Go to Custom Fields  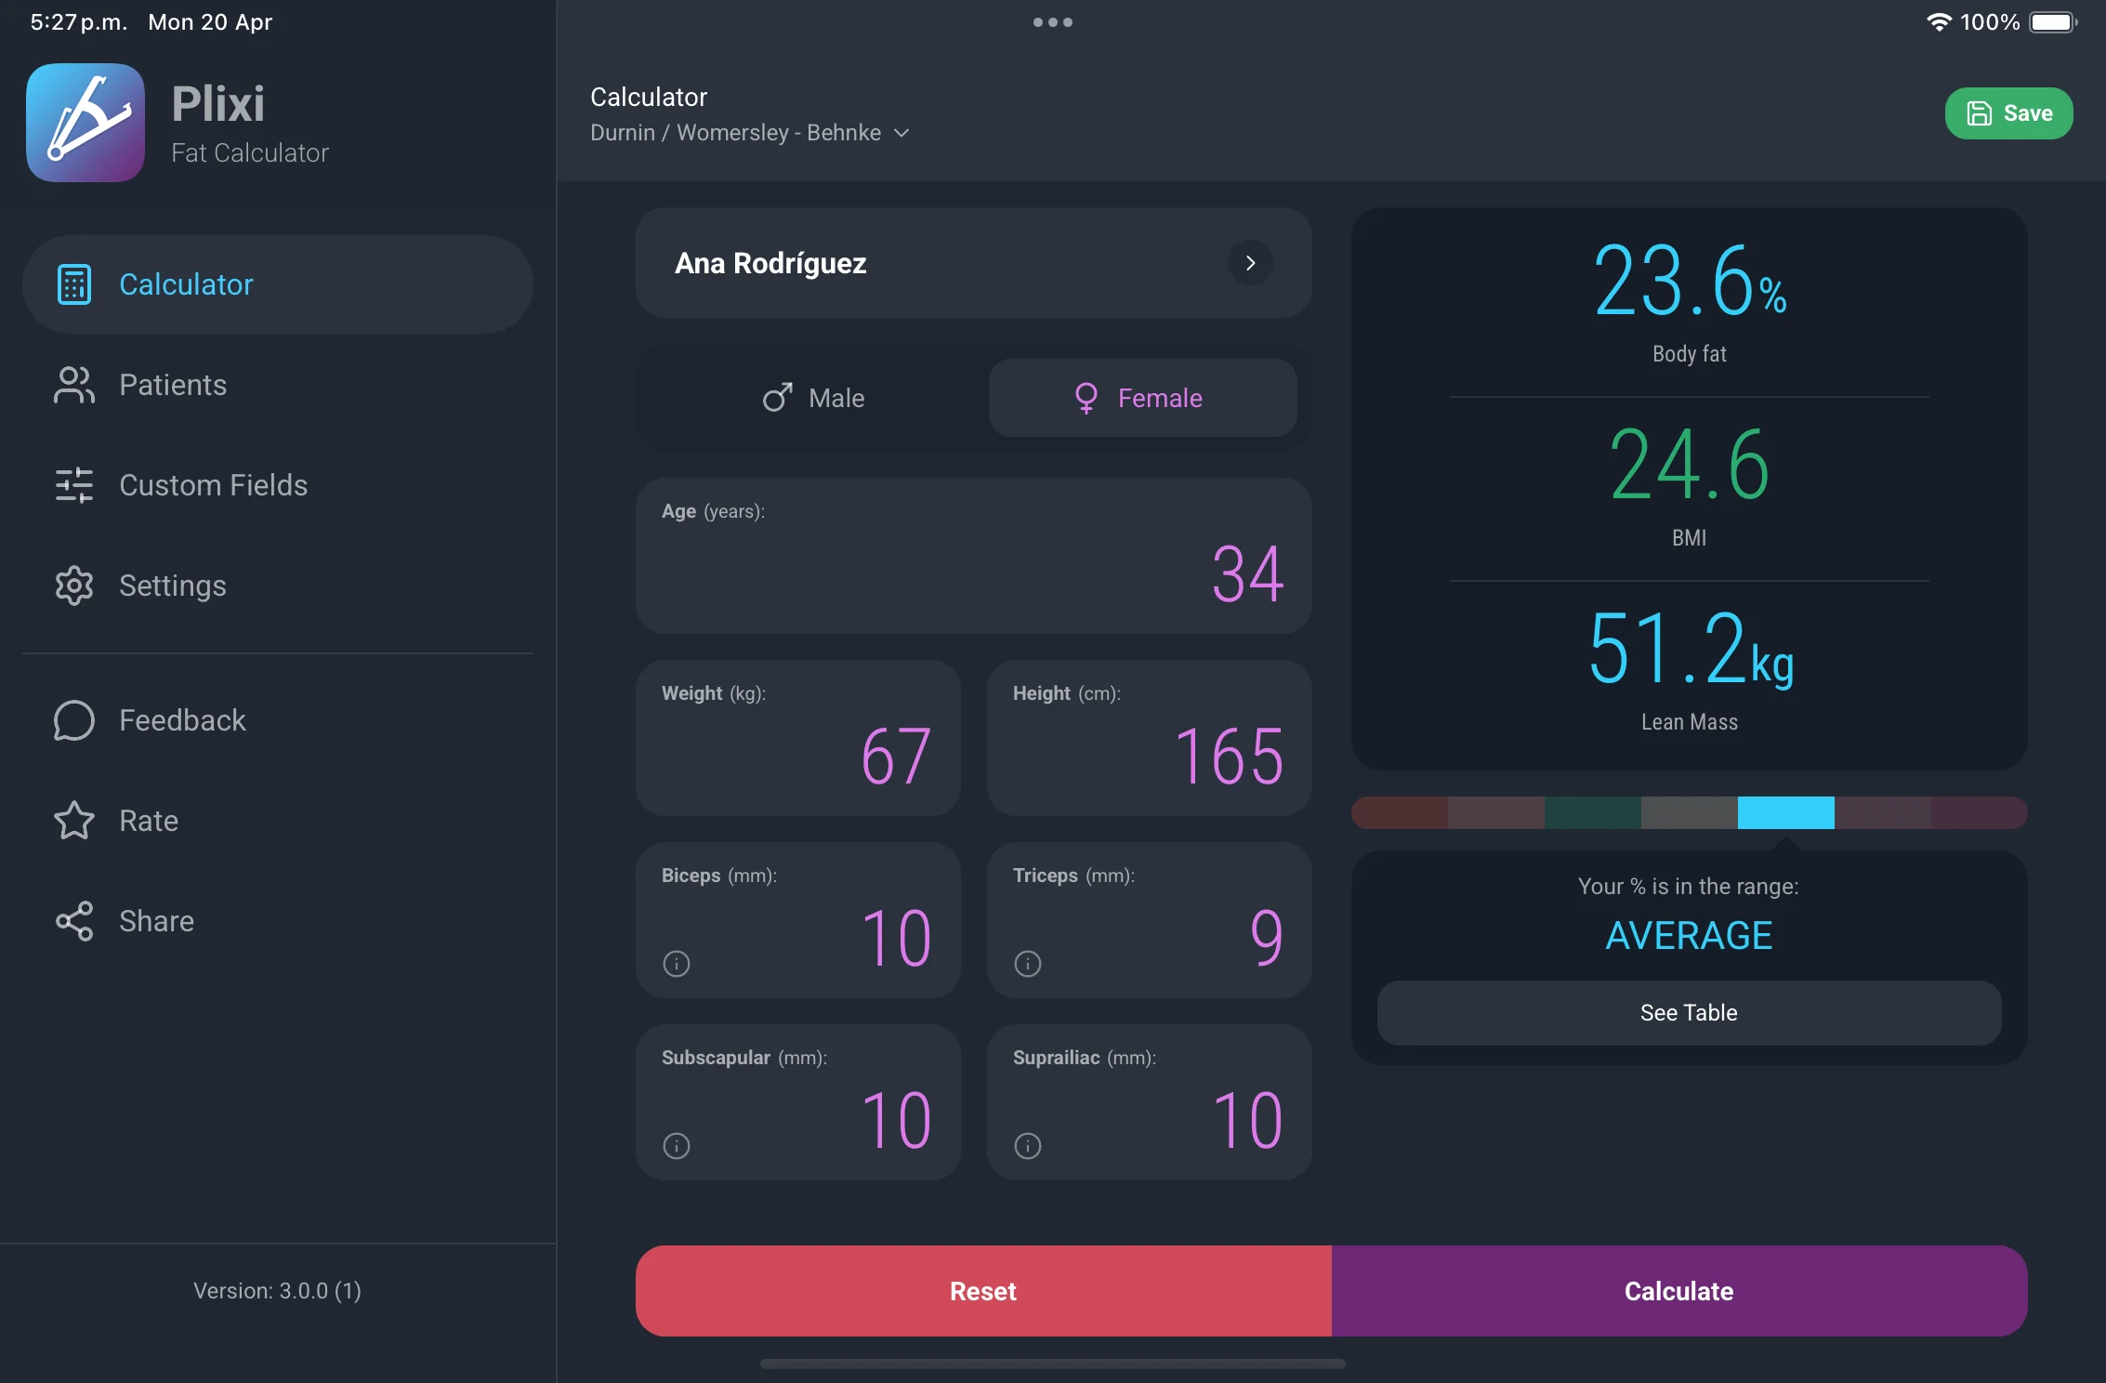coord(277,485)
